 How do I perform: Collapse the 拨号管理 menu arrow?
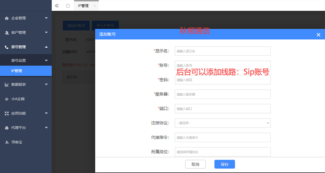click(x=46, y=47)
